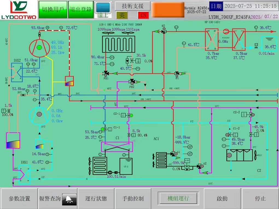
Task: Switch language to CN red button
Action: click(143, 15)
